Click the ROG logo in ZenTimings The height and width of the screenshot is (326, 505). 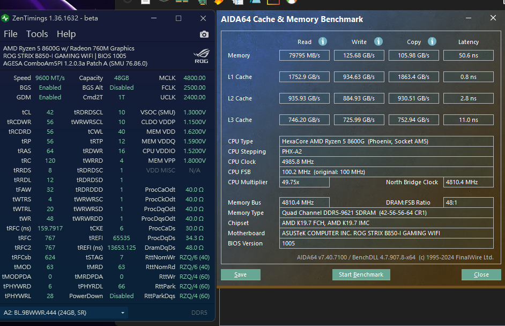click(x=201, y=56)
